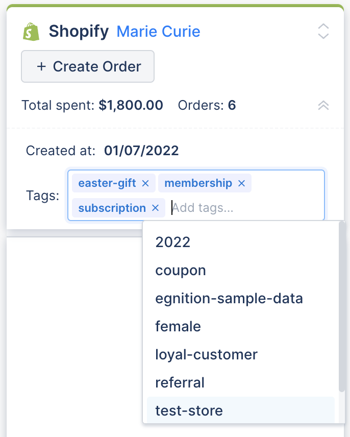Click the Add tags input field
This screenshot has width=350, height=437.
[x=246, y=208]
